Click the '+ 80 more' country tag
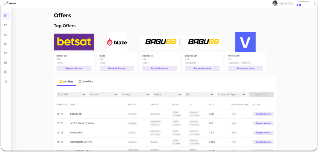Screen dimensions: 318x152 (155, 125)
